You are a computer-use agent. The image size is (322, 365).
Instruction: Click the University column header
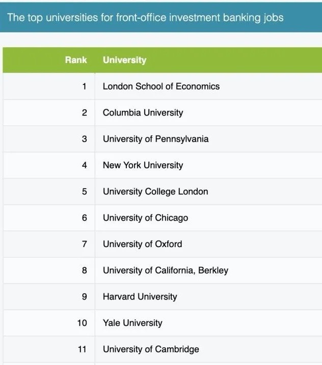[124, 60]
